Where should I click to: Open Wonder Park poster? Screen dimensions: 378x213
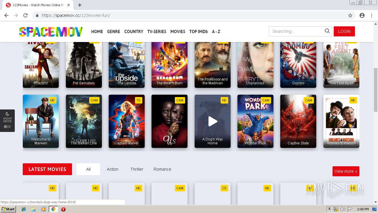(255, 121)
